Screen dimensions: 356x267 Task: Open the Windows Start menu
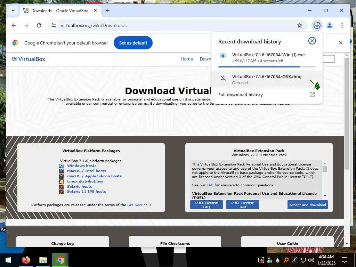point(8,260)
